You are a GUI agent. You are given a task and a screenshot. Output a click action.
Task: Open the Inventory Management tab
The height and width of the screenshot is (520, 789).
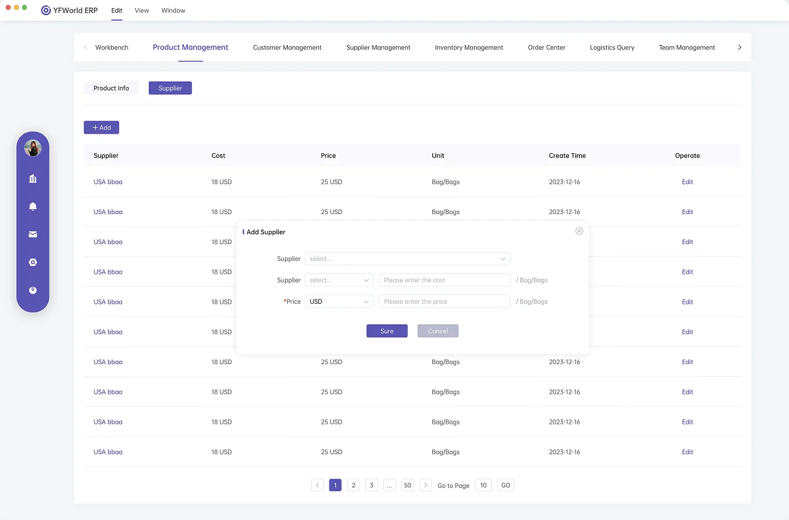click(469, 48)
